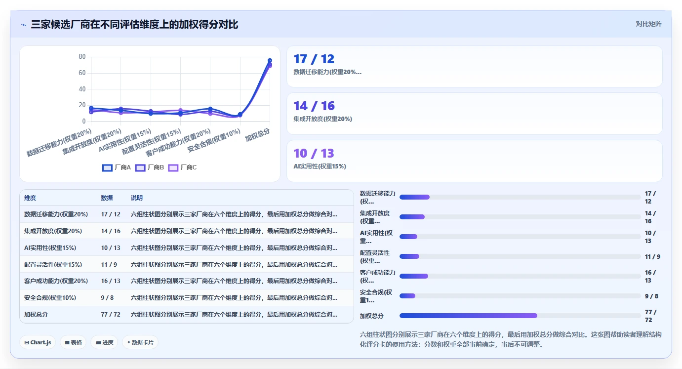
Task: Open the 17 / 12 数据迁移能力 card
Action: coord(474,67)
